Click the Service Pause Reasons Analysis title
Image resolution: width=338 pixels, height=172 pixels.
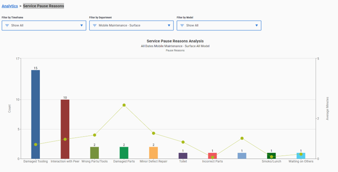pos(169,41)
